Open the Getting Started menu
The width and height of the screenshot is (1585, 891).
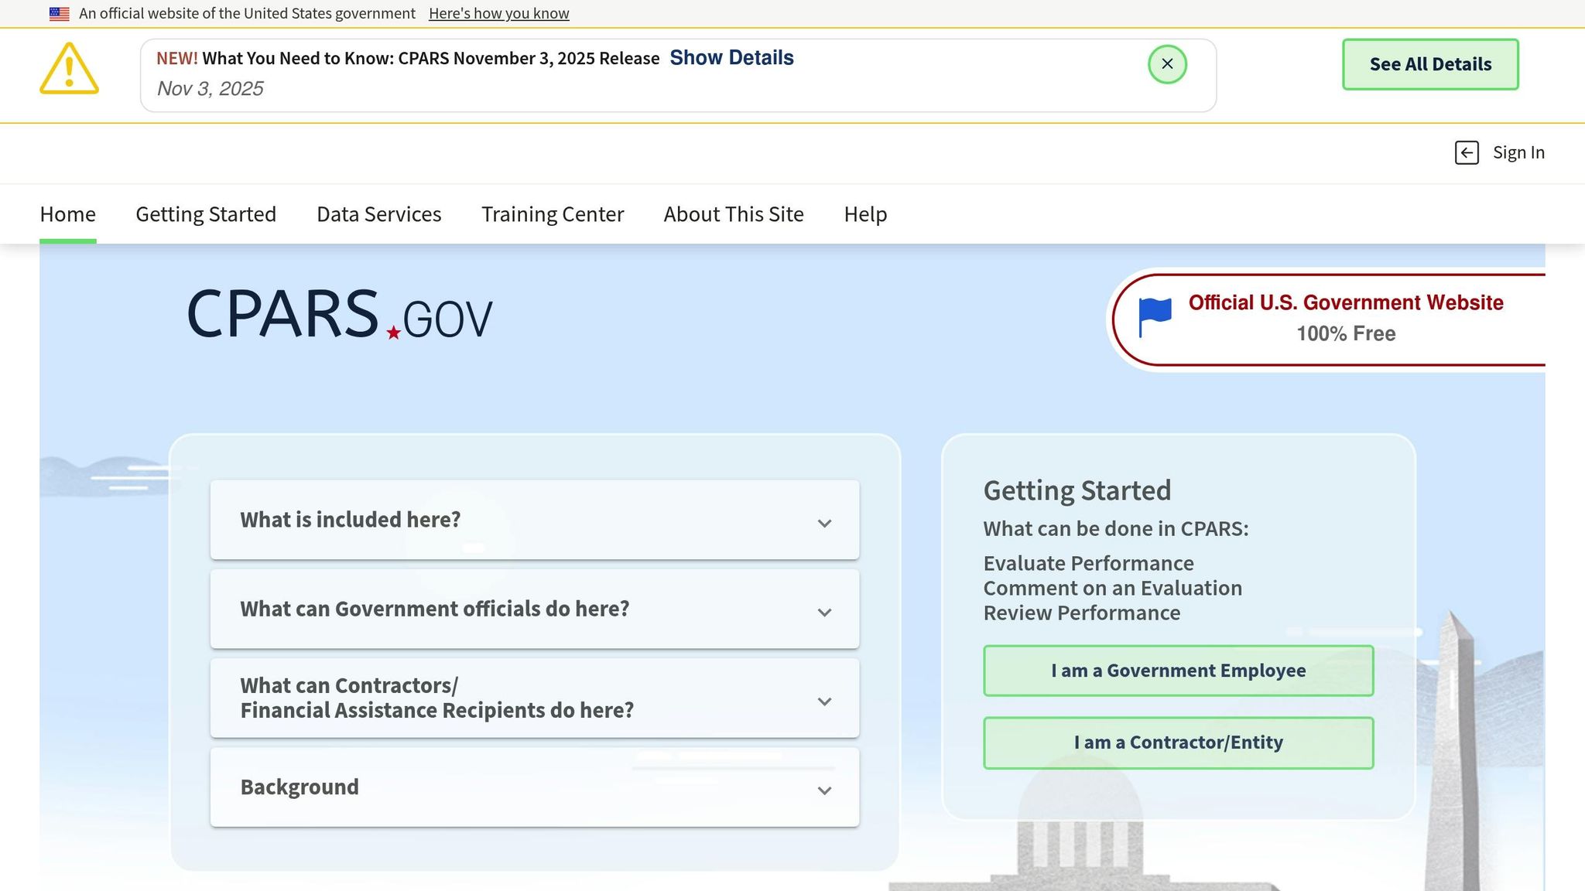(x=206, y=214)
